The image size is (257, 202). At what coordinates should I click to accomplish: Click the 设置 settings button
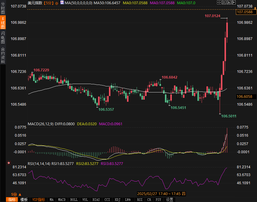tap(169, 200)
